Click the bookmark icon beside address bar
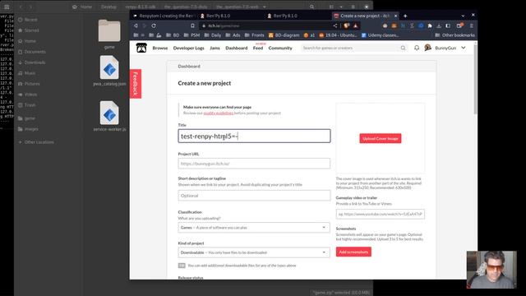The height and width of the screenshot is (296, 526). tap(192, 25)
